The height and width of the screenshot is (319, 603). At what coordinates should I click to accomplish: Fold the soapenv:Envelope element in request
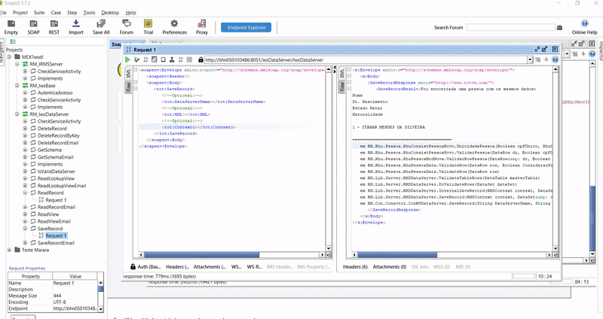(136, 70)
